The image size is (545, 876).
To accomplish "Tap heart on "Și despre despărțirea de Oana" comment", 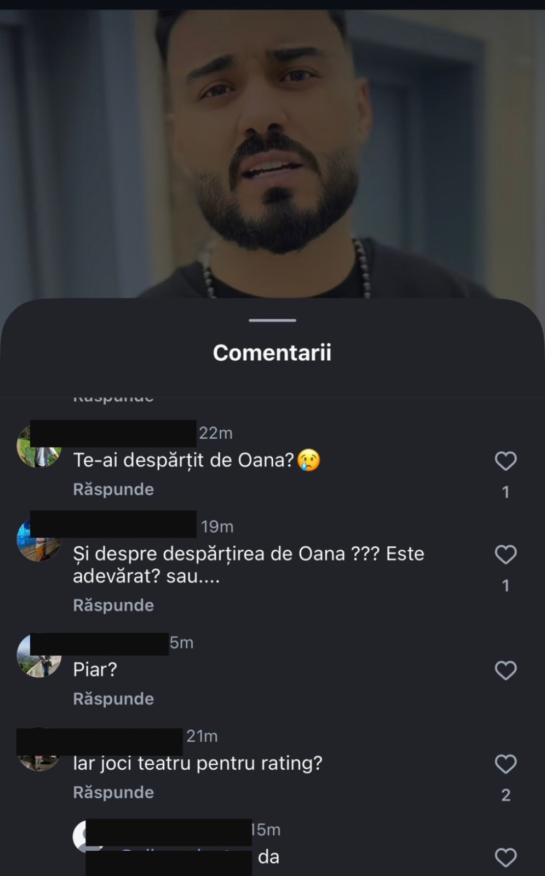I will click(x=506, y=555).
